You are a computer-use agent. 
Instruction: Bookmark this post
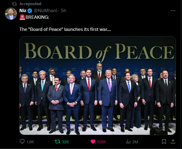pos(164,141)
